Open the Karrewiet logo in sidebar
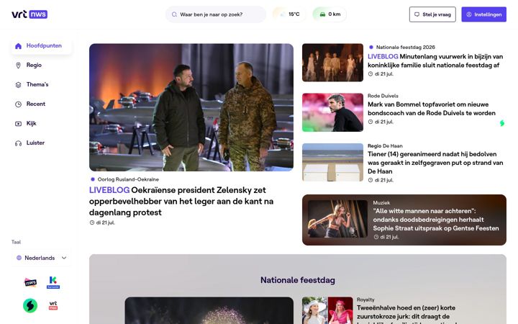The width and height of the screenshot is (518, 324). point(53,282)
